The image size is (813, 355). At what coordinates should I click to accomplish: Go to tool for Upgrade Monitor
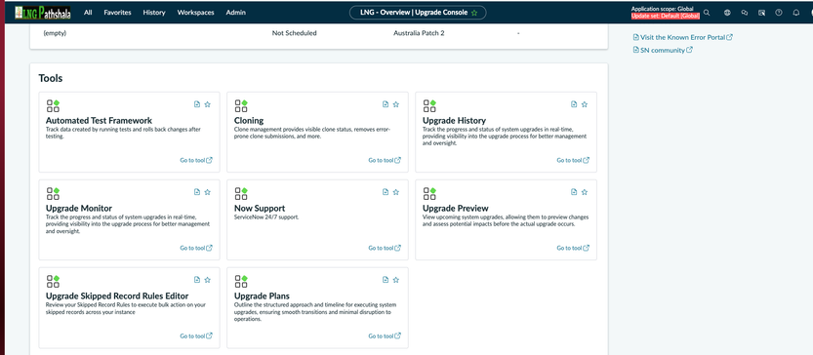pyautogui.click(x=196, y=249)
